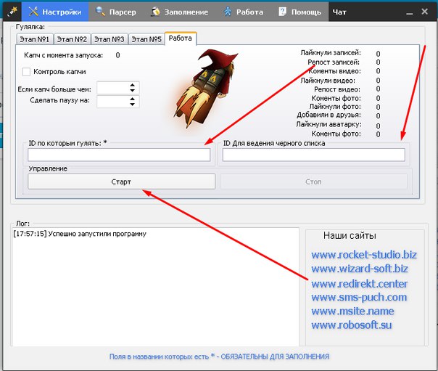Click the Старт button
The height and width of the screenshot is (371, 438).
click(122, 182)
